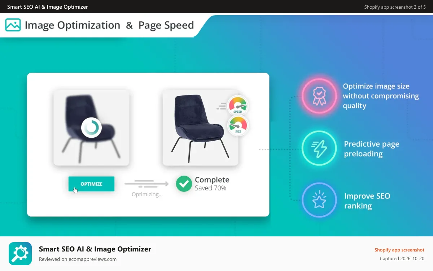This screenshot has height=271, width=433.
Task: Click the "Saved 70%" text
Action: click(x=210, y=188)
